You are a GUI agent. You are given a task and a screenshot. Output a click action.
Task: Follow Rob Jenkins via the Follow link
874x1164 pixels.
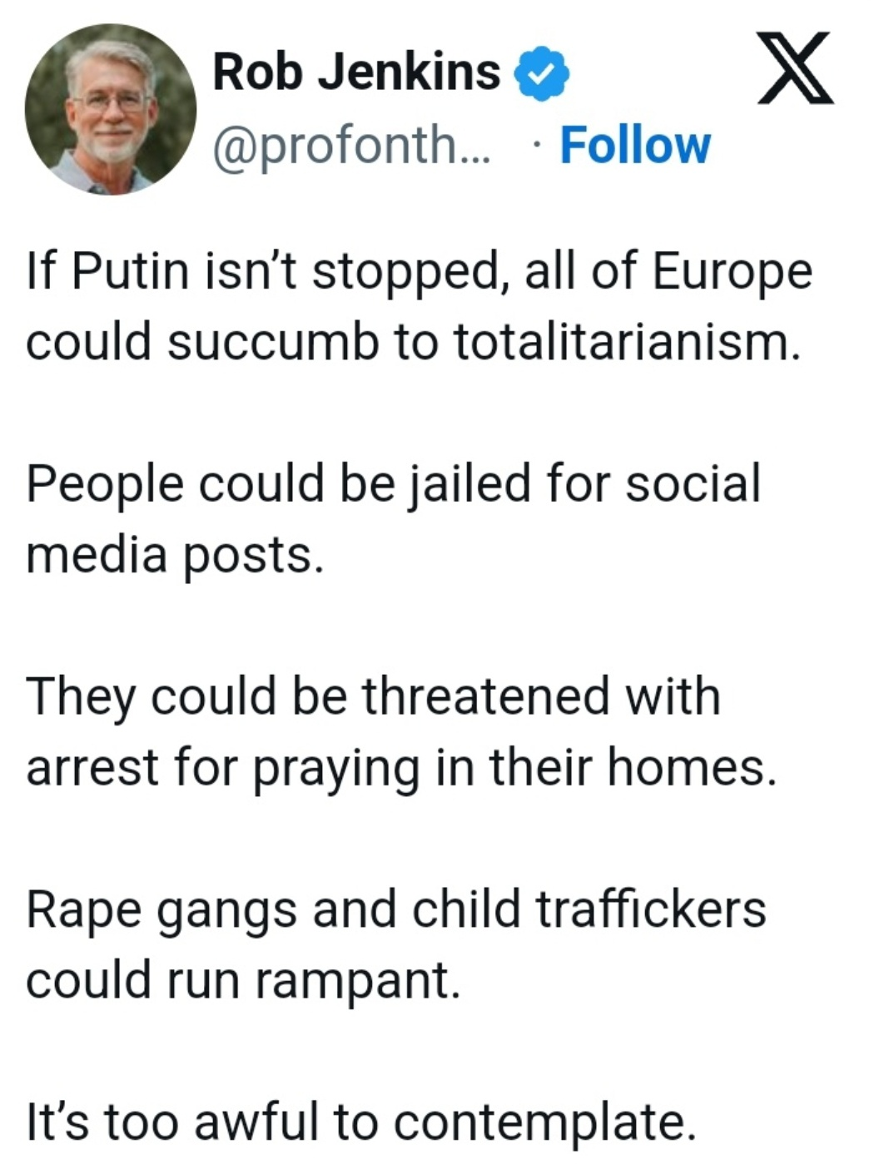(x=635, y=146)
